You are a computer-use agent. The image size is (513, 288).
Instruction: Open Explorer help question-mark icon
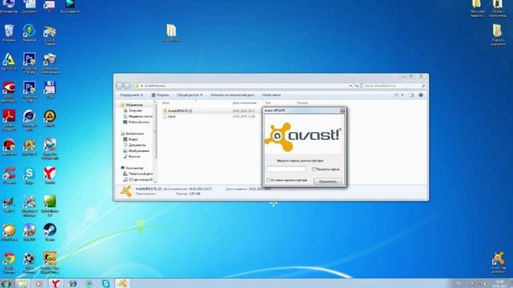click(x=421, y=95)
